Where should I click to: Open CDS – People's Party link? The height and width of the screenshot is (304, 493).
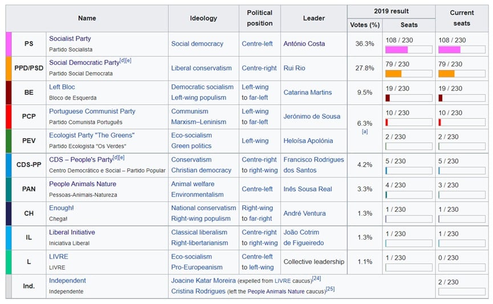(x=81, y=159)
